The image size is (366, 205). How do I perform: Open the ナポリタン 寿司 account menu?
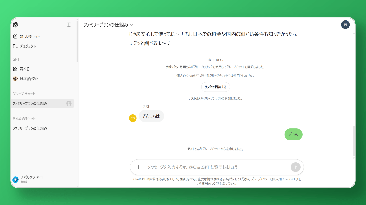pos(31,179)
